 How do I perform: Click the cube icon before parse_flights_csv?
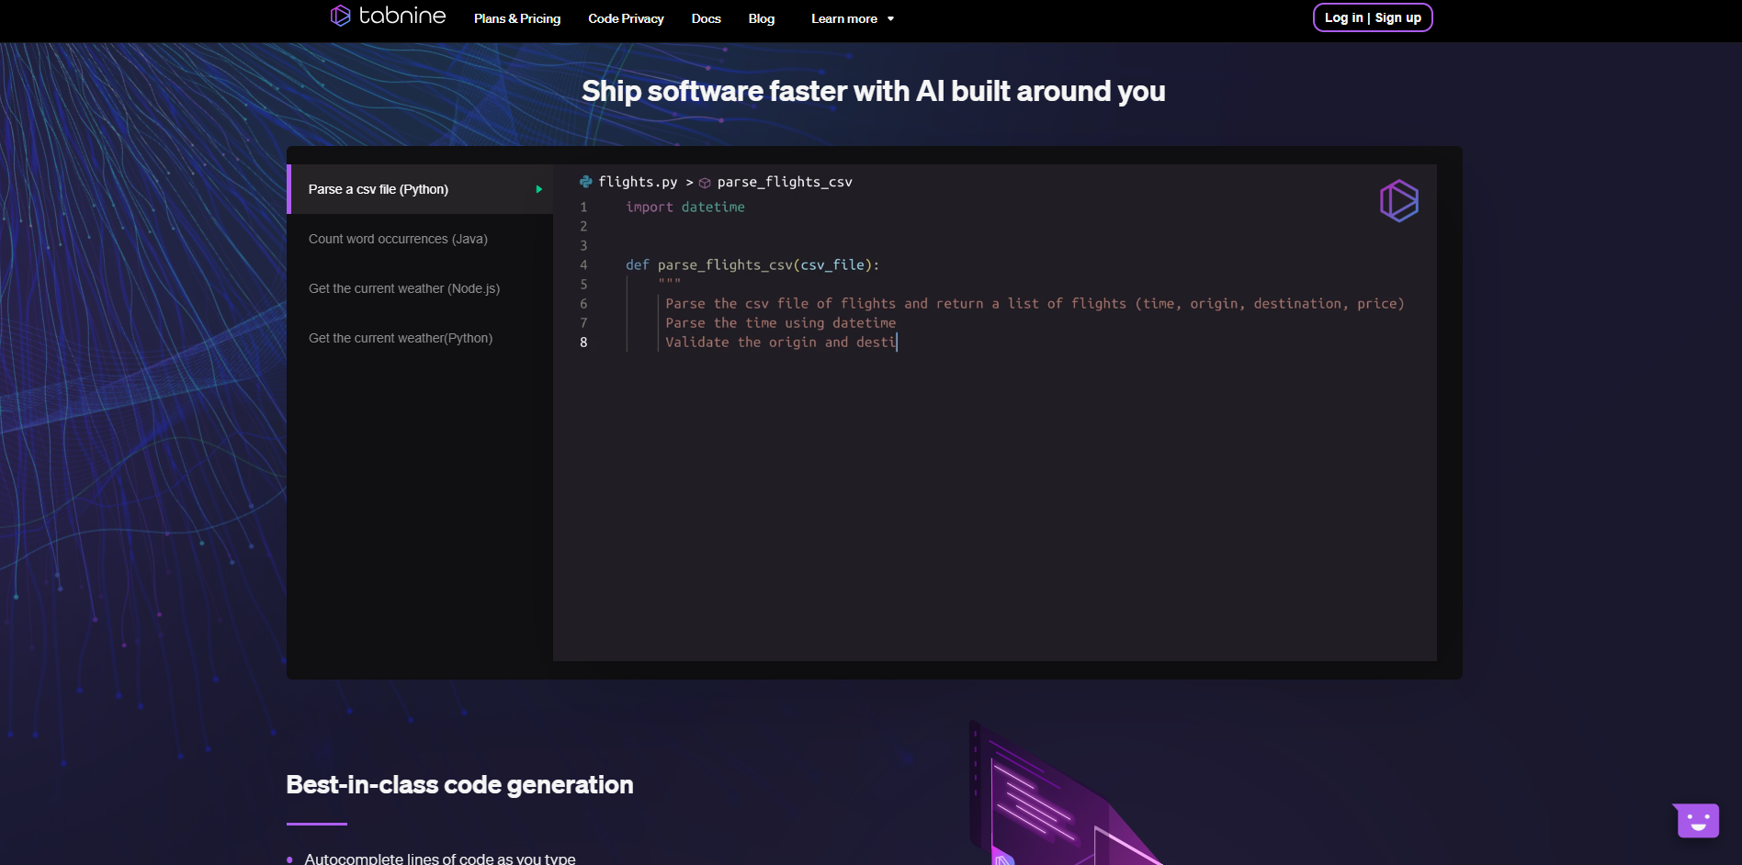point(705,183)
